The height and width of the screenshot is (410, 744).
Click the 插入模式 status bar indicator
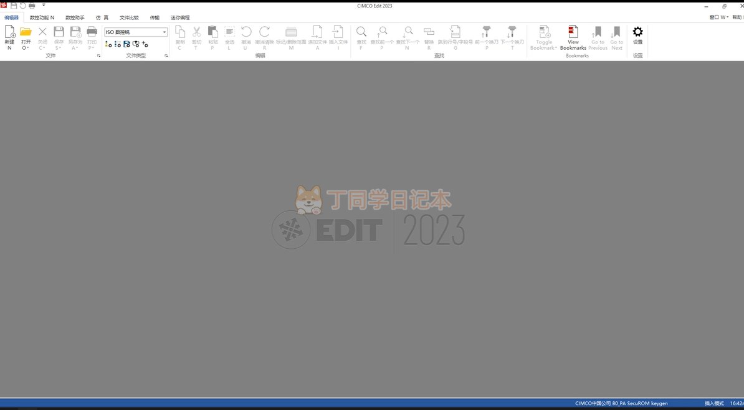click(714, 403)
